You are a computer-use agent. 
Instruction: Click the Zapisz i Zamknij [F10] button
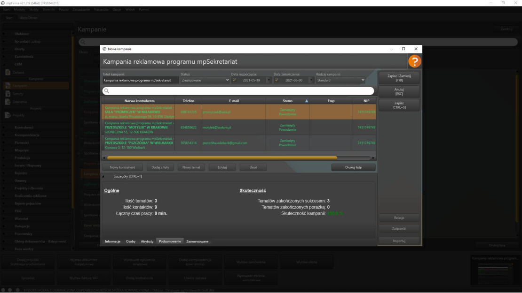click(x=399, y=78)
